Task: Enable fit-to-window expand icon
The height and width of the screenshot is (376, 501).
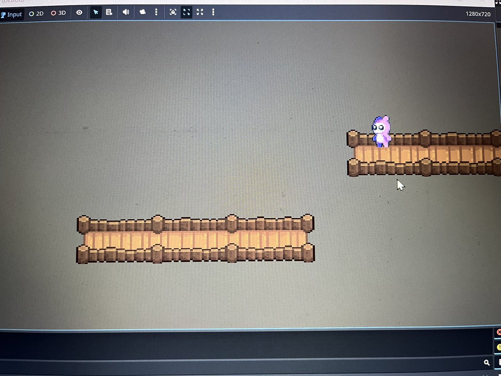Action: (187, 12)
